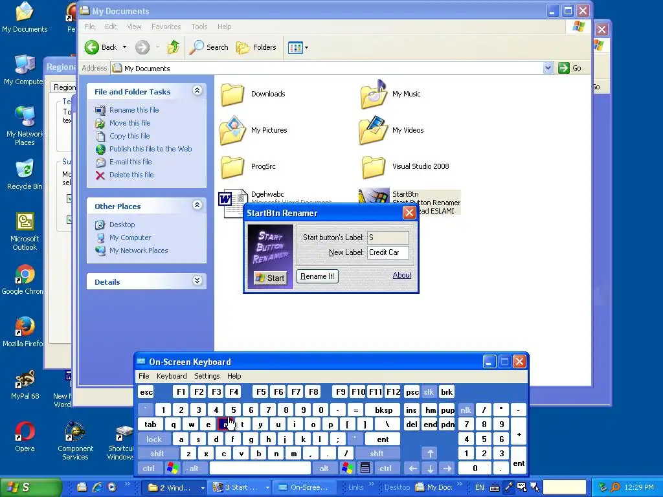The height and width of the screenshot is (497, 663).
Task: Click Move this file link
Action: 129,123
